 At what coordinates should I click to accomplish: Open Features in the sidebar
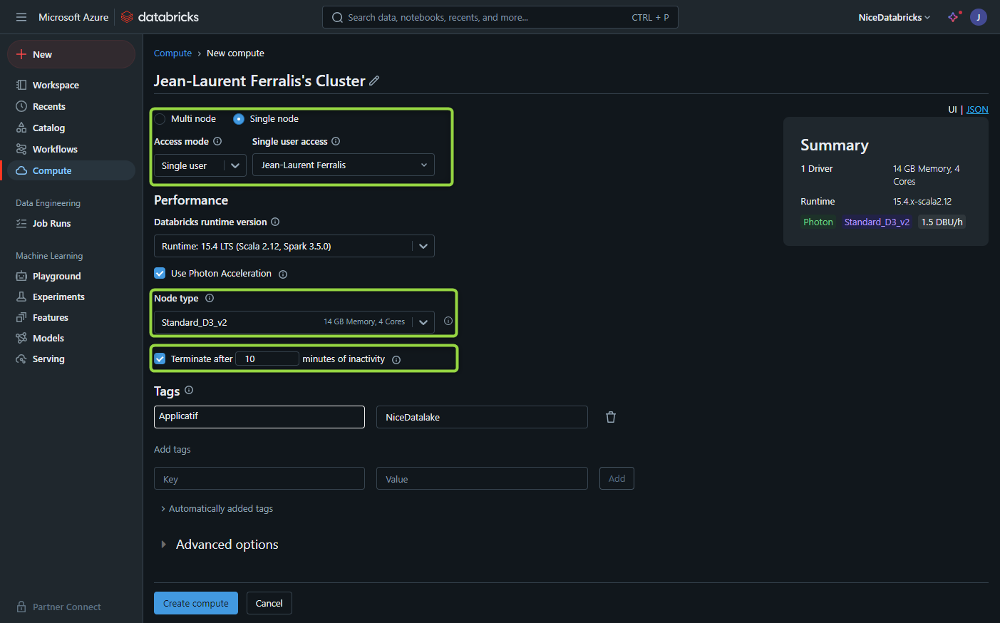[51, 317]
